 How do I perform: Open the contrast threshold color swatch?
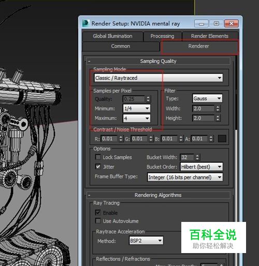click(x=222, y=138)
